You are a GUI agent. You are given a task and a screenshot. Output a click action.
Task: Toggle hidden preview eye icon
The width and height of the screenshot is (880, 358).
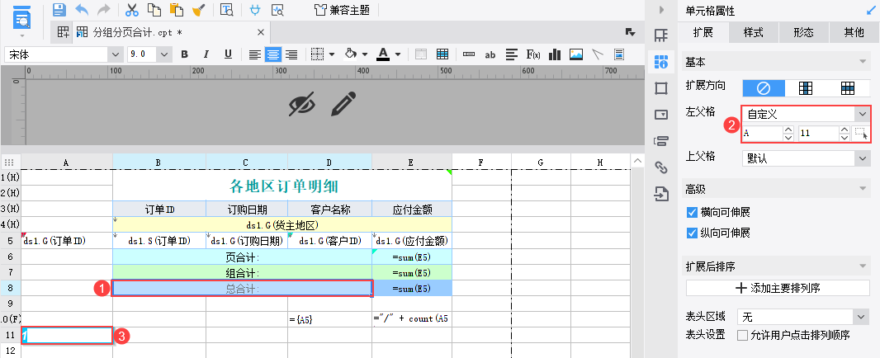tap(302, 104)
